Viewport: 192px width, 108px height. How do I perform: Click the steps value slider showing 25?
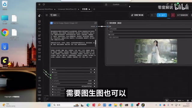click(73, 72)
